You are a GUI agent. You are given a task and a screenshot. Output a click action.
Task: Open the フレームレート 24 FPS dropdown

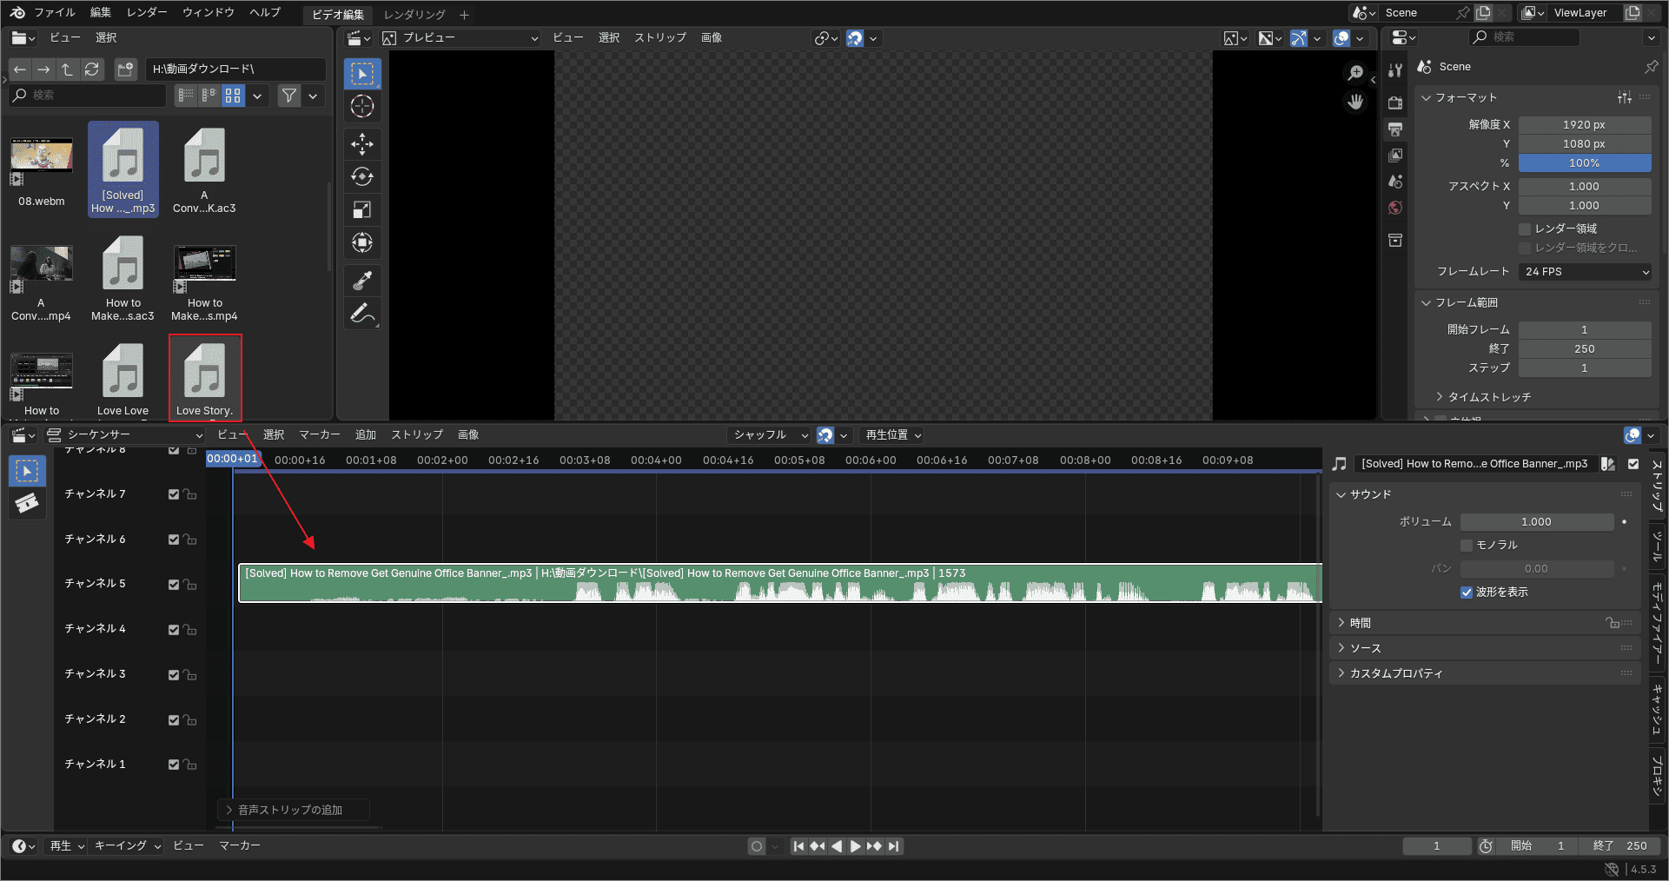coord(1585,272)
